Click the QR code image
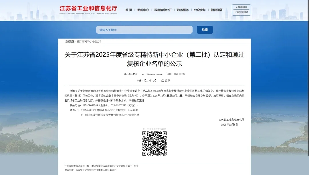 point(154,143)
